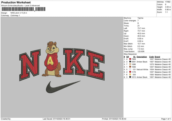Select the Color changes label

[130, 21]
